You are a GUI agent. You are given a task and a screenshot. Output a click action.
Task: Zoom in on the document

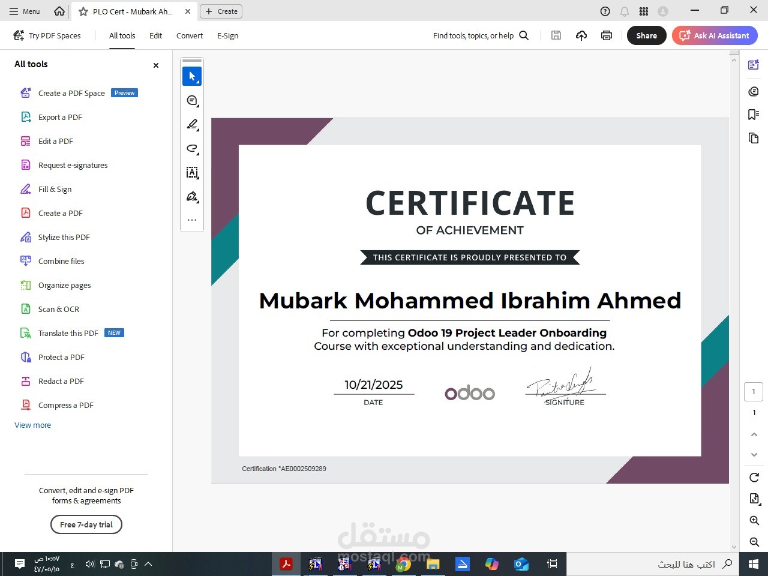point(754,521)
